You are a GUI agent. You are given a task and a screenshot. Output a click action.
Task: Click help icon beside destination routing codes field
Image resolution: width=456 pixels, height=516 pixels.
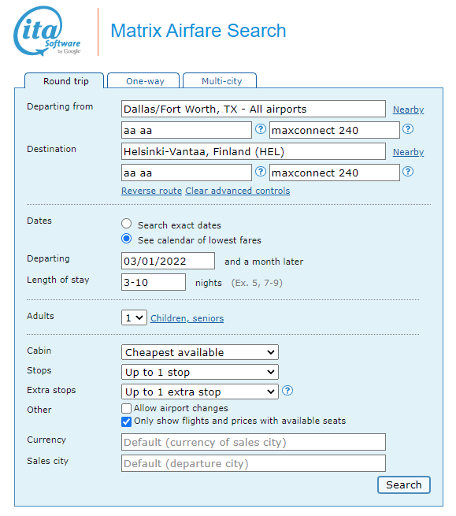tap(261, 172)
